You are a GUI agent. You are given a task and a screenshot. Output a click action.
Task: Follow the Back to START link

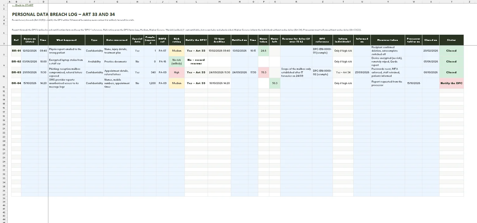[x=23, y=5]
